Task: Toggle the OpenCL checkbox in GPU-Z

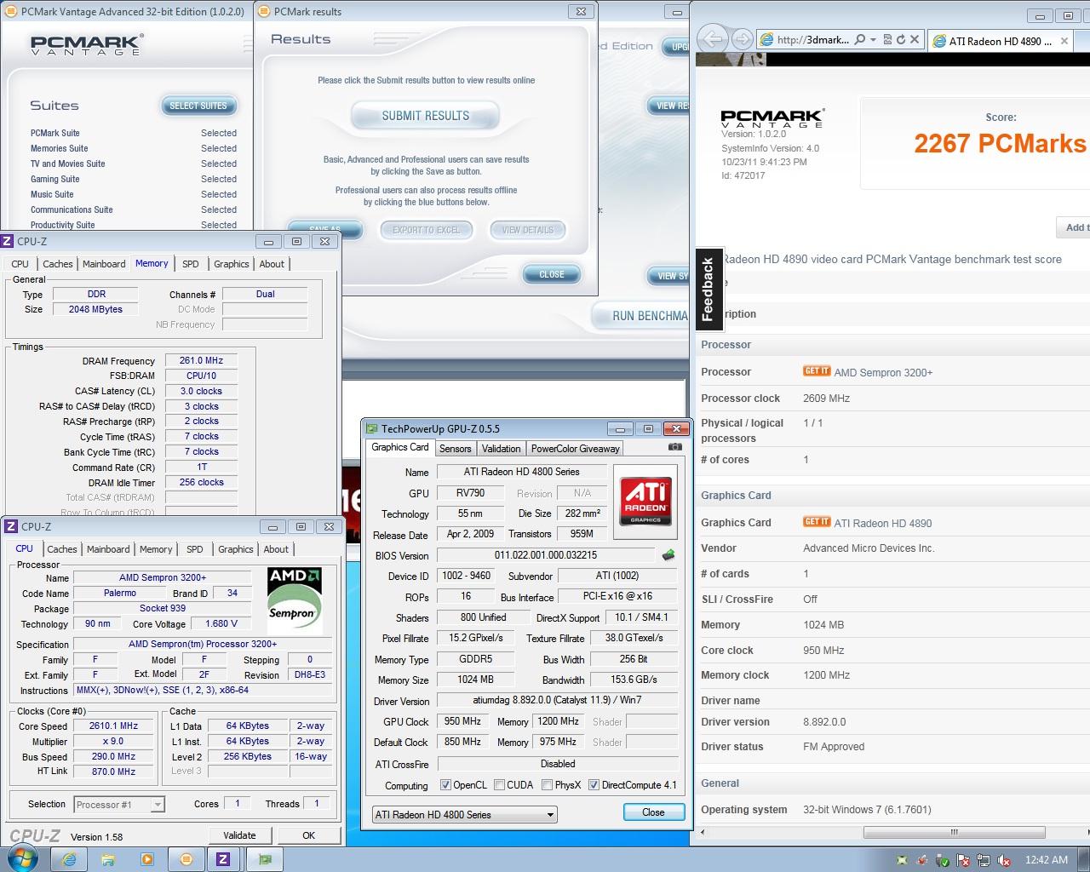Action: [445, 785]
